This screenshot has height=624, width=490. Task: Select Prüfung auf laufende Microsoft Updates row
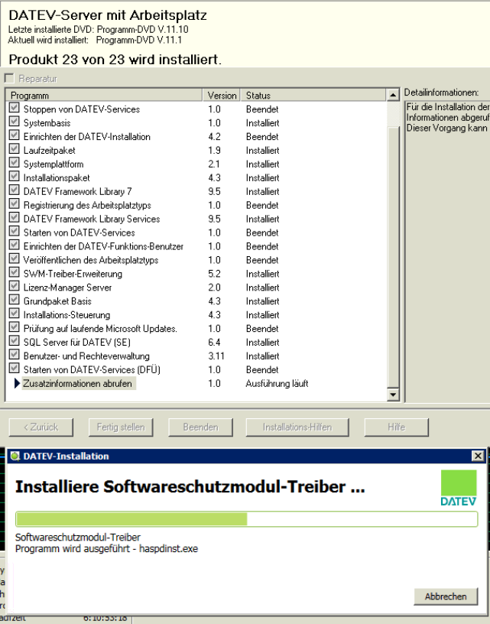[x=196, y=329]
